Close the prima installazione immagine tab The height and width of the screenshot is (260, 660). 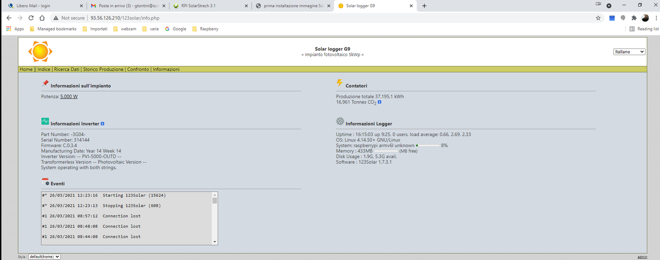click(328, 6)
